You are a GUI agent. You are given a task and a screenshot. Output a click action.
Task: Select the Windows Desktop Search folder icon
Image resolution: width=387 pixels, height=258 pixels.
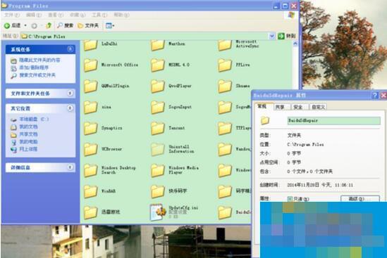[x=90, y=171]
